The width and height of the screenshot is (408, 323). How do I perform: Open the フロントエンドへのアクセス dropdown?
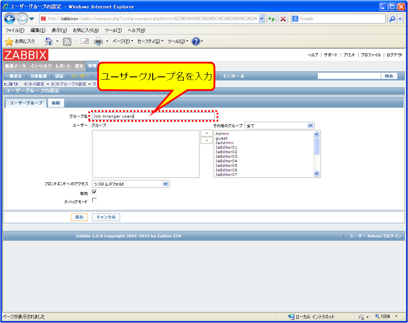131,184
